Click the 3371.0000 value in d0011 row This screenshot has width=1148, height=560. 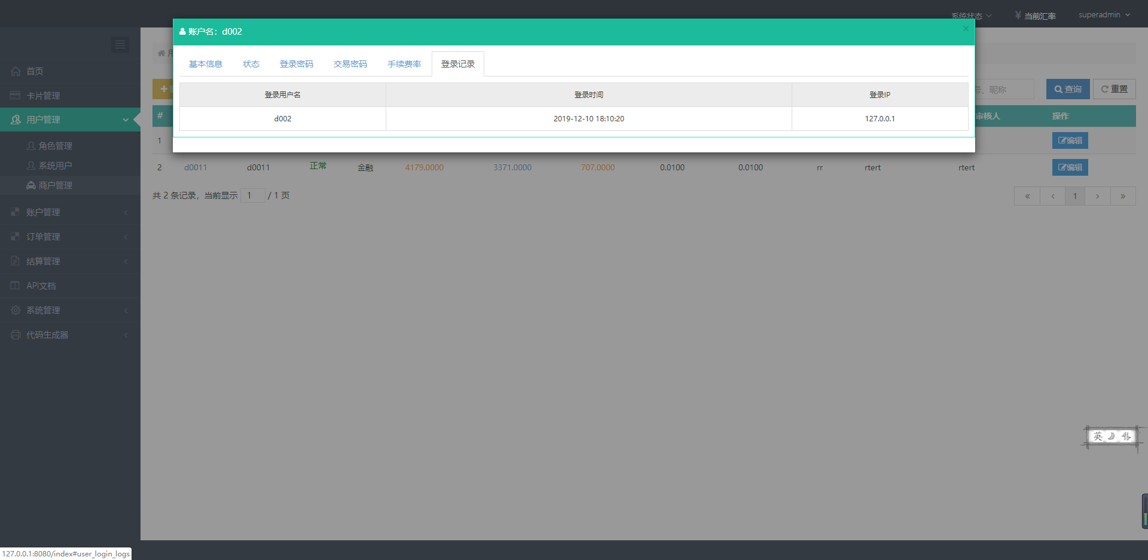(512, 167)
